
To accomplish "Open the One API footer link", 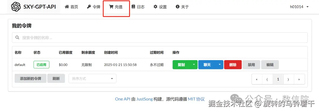I will click(x=123, y=99).
